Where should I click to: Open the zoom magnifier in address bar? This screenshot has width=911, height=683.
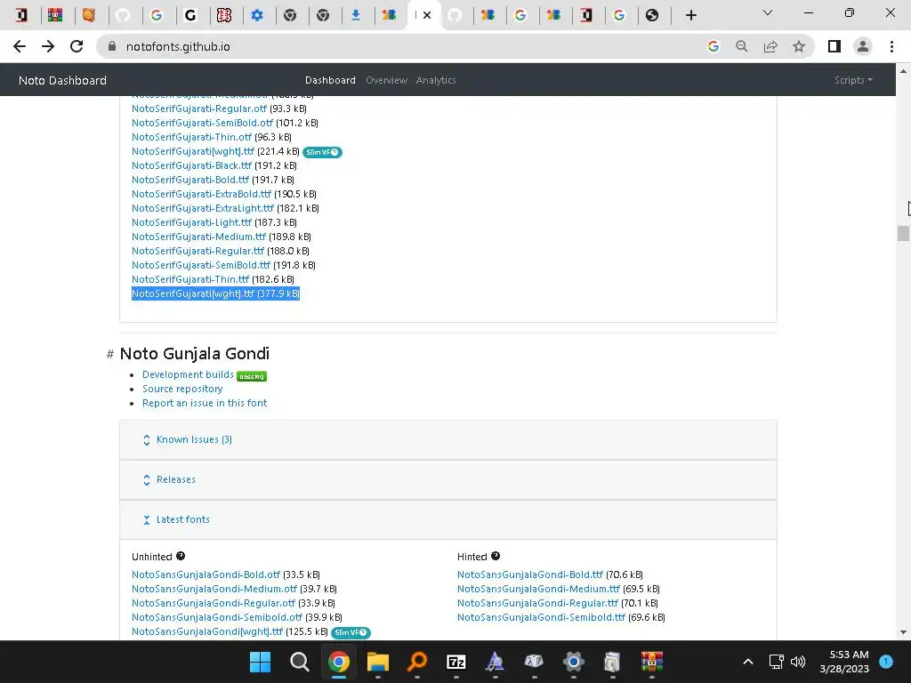[742, 46]
